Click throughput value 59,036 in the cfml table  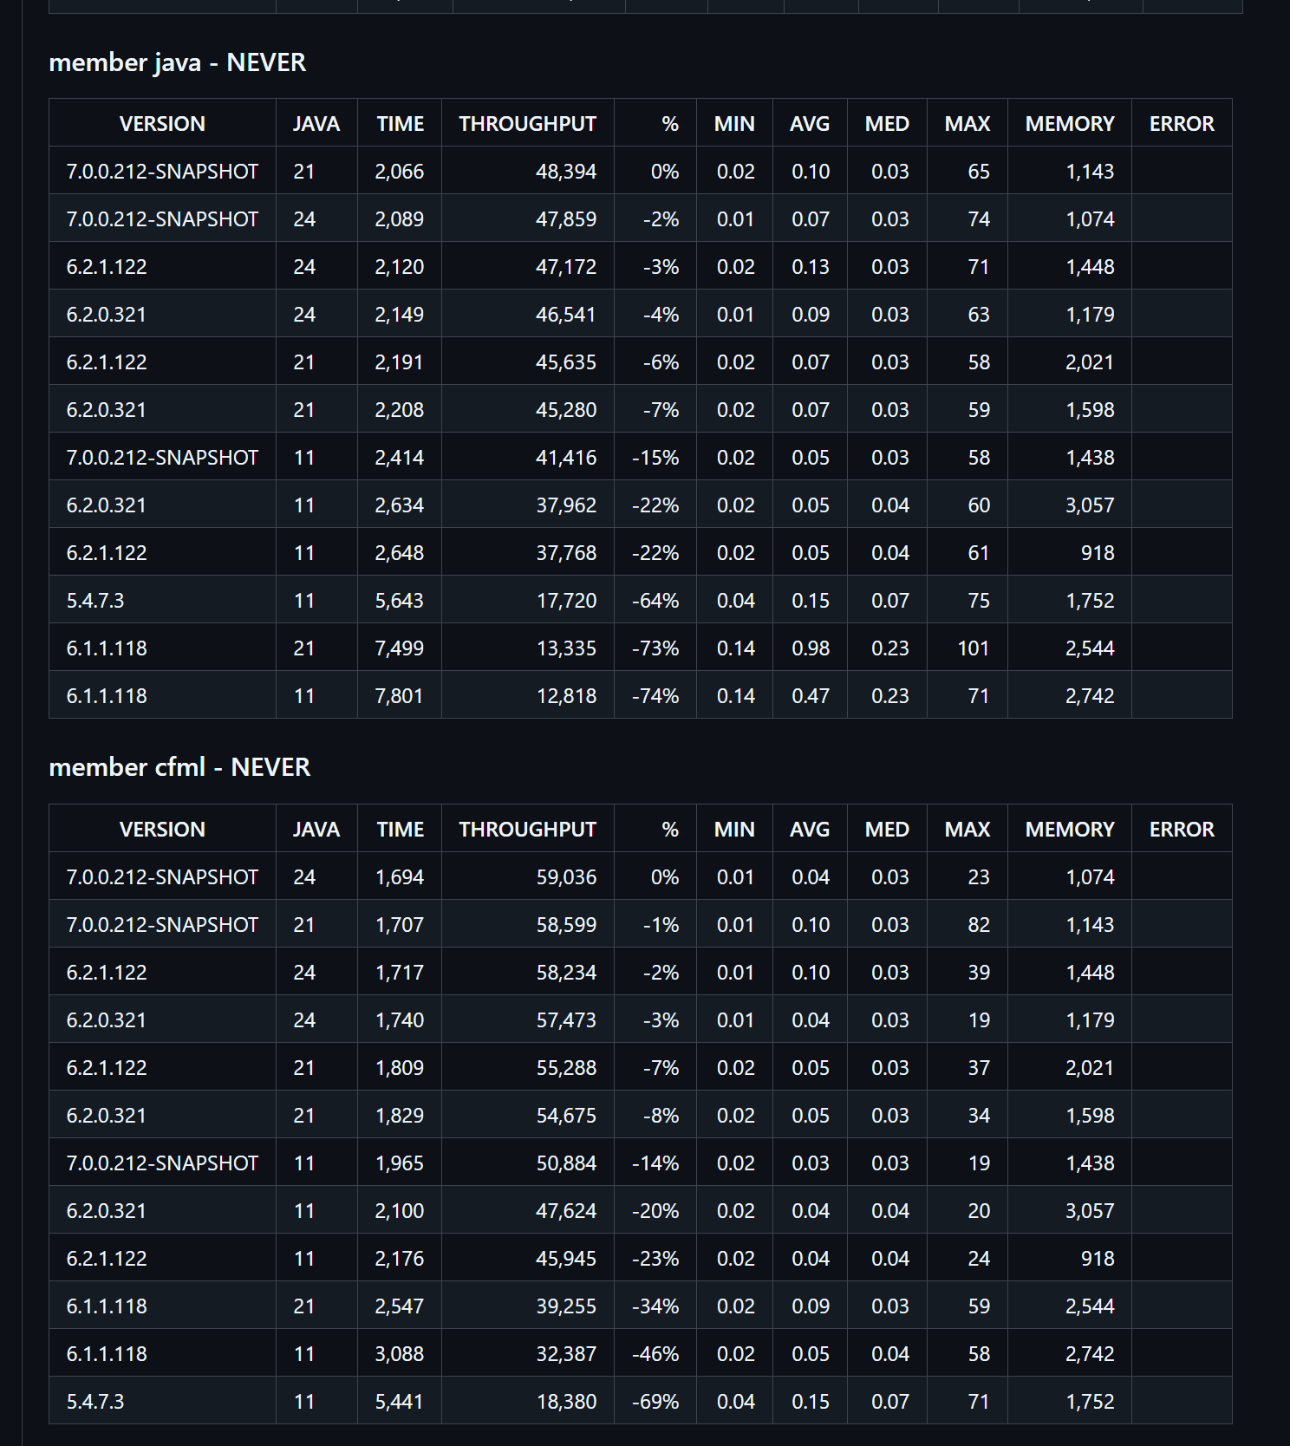566,877
